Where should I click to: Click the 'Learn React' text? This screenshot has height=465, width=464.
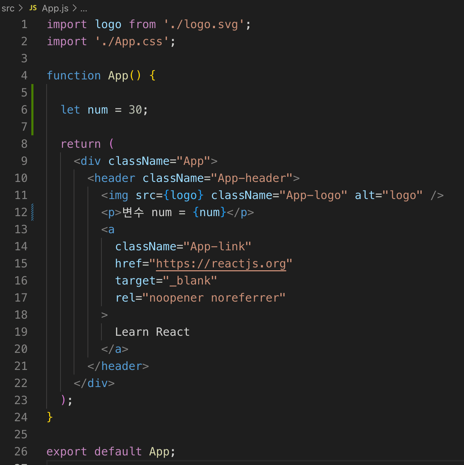[x=152, y=332]
